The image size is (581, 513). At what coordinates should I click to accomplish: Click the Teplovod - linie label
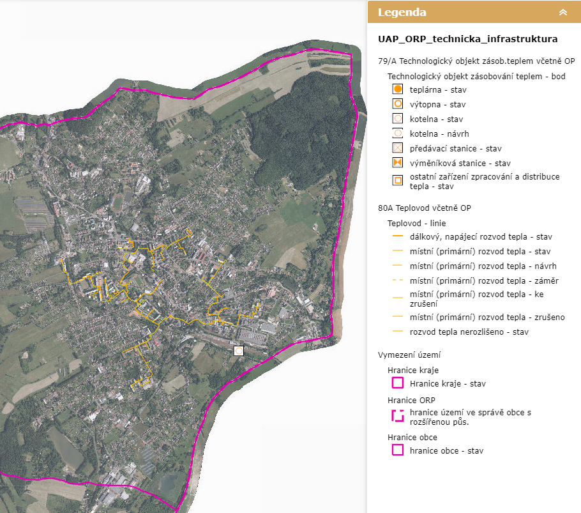416,223
